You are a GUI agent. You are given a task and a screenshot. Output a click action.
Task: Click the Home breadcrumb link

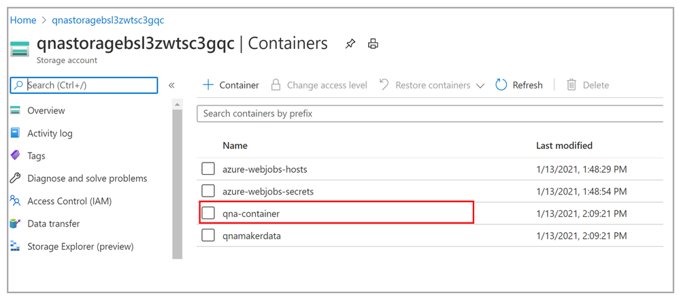22,20
